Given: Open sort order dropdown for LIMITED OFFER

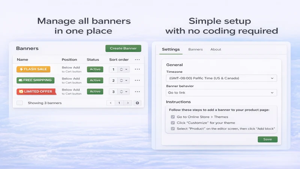Looking at the screenshot, I should pyautogui.click(x=126, y=92).
